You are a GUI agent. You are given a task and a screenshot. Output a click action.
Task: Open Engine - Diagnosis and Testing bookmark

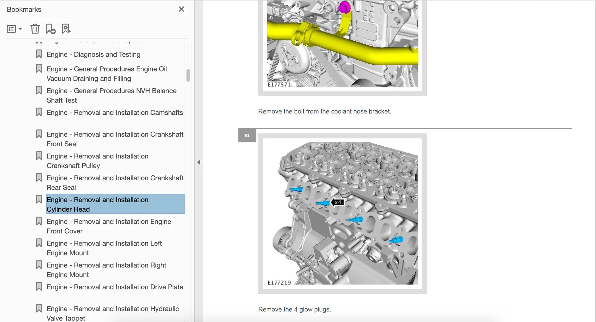pos(93,54)
